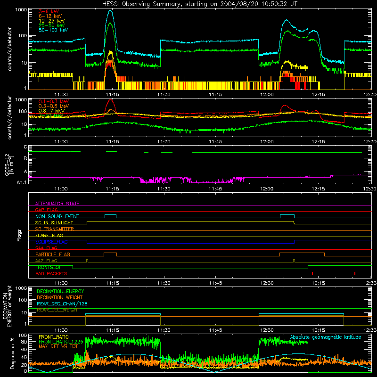Click the '12-25 keV' legend label

52,21
